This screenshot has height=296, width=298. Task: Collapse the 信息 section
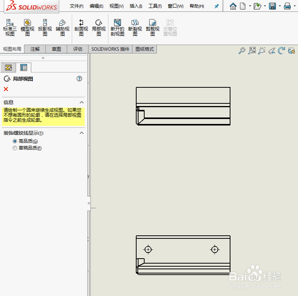pos(82,102)
